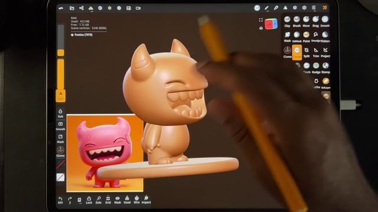Open the stroke pencil menu
The image size is (378, 212).
[x=266, y=8]
